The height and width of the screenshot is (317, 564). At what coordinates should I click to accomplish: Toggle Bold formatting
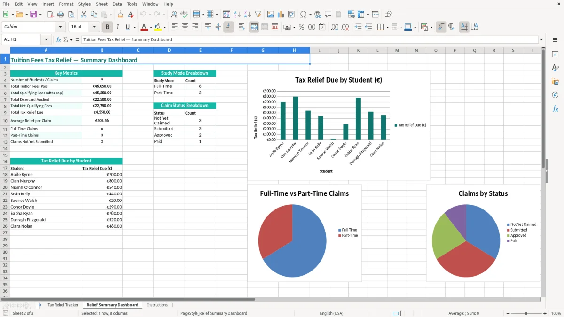tap(107, 27)
